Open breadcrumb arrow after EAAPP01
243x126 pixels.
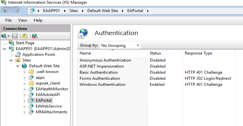pyautogui.click(x=65, y=11)
